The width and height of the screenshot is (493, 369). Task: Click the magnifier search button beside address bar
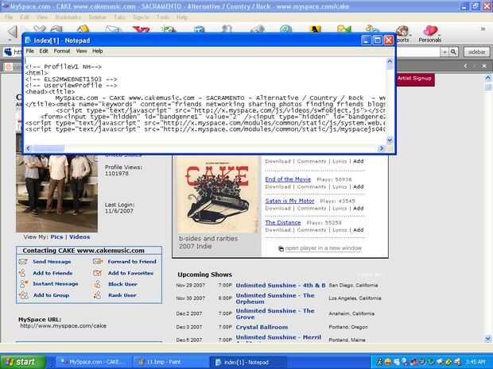(453, 52)
